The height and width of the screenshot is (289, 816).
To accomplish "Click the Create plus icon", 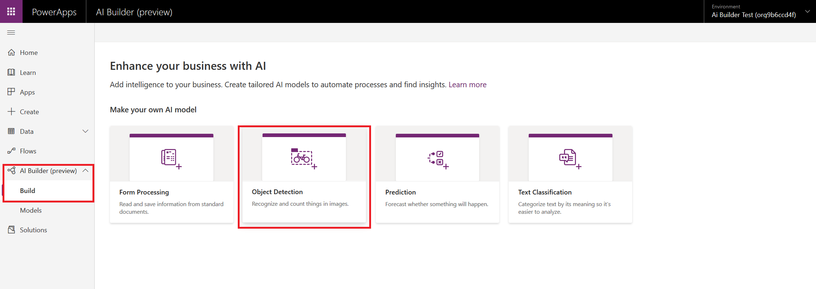I will (12, 112).
